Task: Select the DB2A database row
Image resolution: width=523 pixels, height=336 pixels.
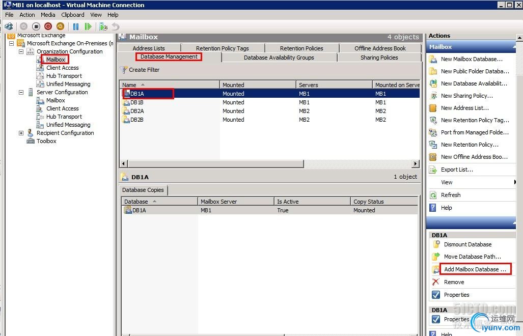Action: coord(269,111)
